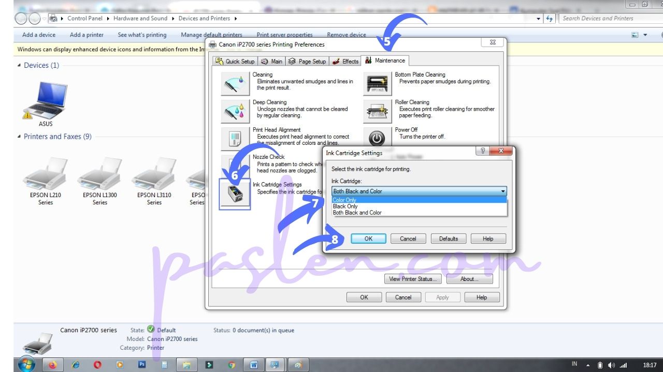This screenshot has height=372, width=663.
Task: Select the ASUS laptop device icon
Action: pos(46,101)
